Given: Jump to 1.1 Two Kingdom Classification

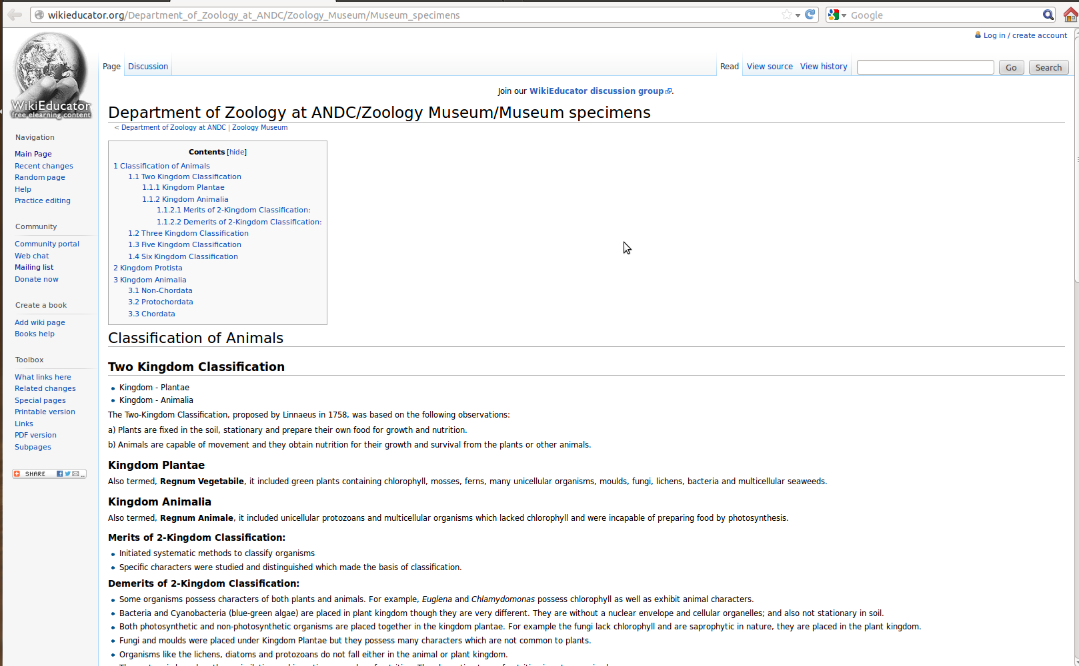Looking at the screenshot, I should pos(185,176).
